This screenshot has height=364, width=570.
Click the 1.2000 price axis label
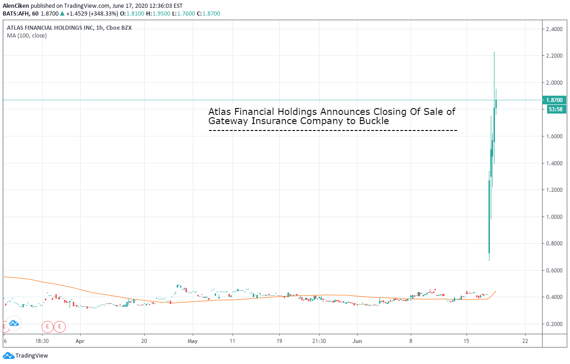click(x=554, y=190)
